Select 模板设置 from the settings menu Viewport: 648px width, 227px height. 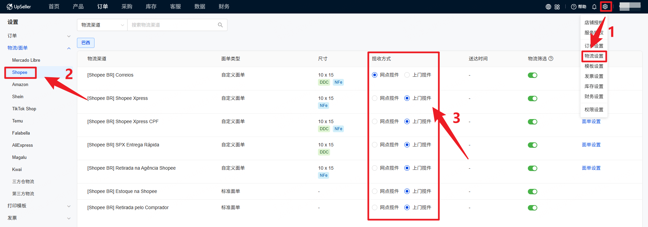pyautogui.click(x=594, y=66)
